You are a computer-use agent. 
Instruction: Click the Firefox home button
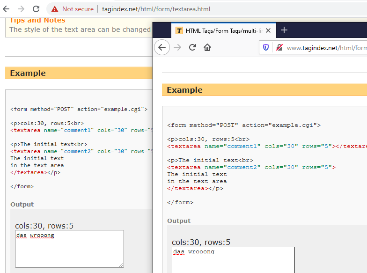[x=207, y=48]
